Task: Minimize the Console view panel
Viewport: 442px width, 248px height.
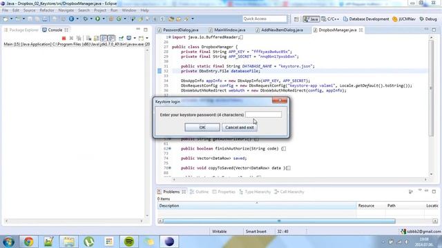Action: [x=138, y=29]
